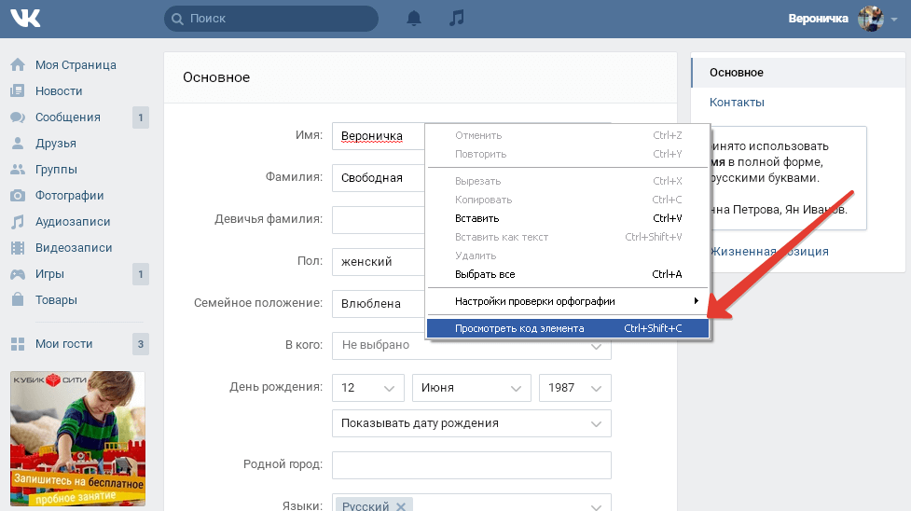Click Копировать in context menu
Image resolution: width=911 pixels, height=511 pixels.
pos(568,200)
